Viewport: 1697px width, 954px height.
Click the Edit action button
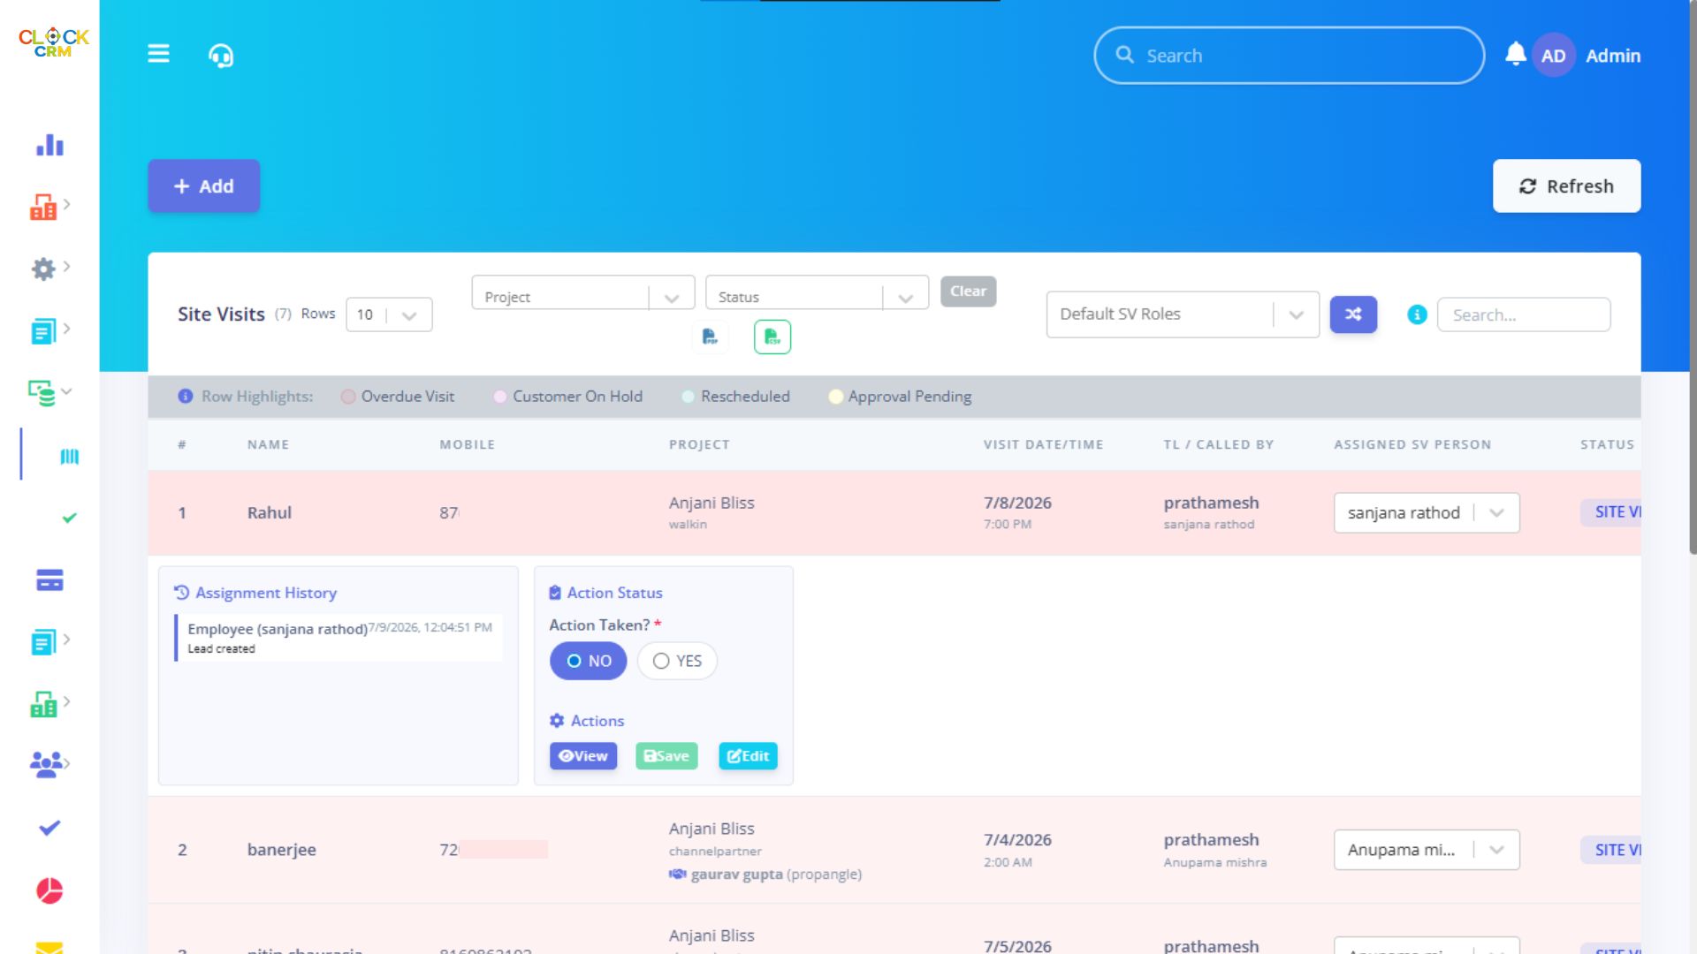[x=748, y=756]
